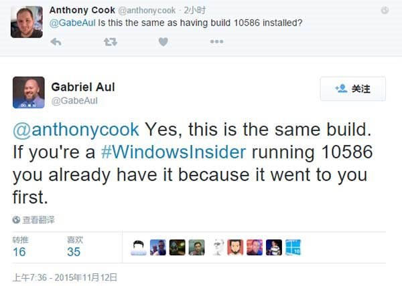Click the Windows 10 logo avatar
The width and height of the screenshot is (402, 286).
pyautogui.click(x=293, y=247)
